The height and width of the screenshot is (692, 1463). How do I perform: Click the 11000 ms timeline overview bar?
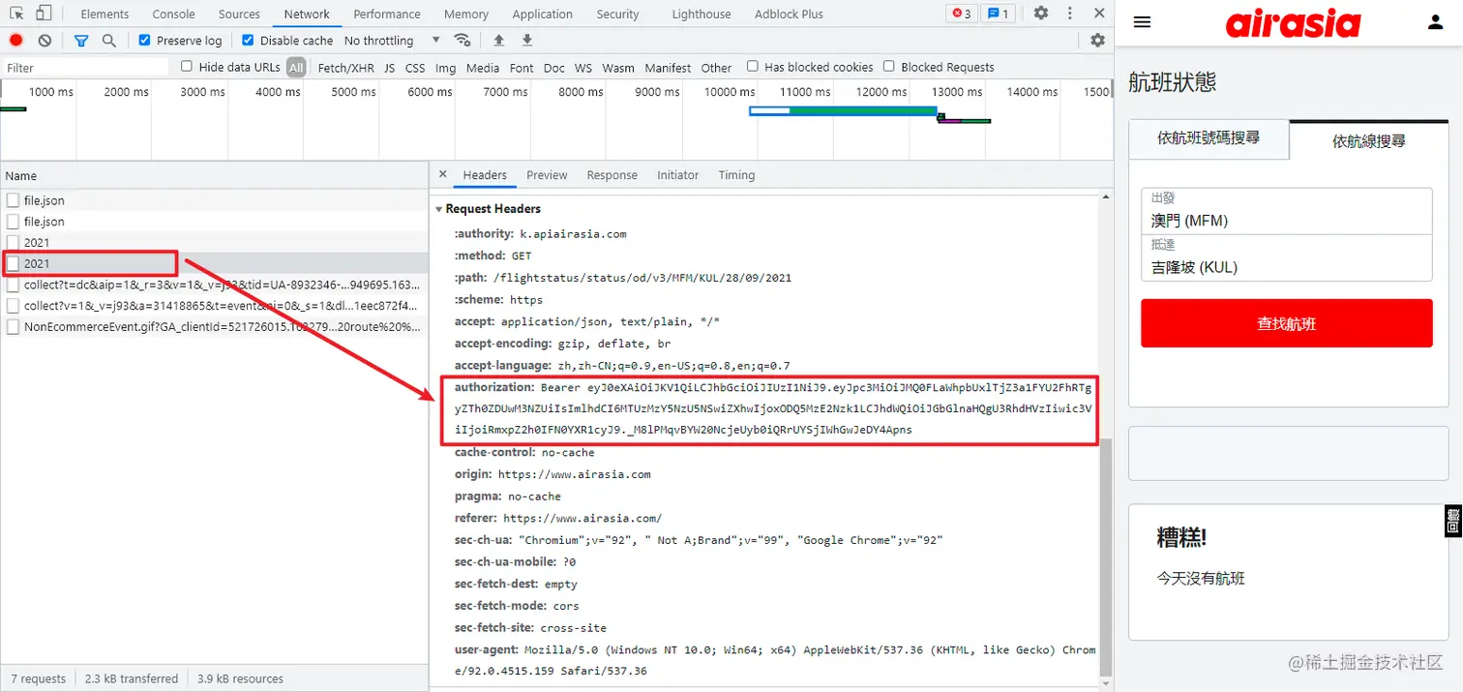point(844,111)
